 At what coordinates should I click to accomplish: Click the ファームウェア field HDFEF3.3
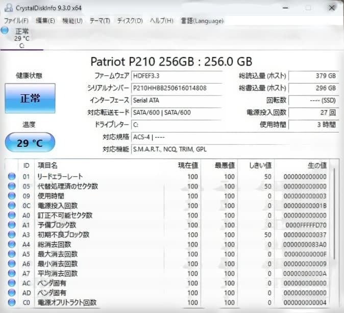(177, 76)
